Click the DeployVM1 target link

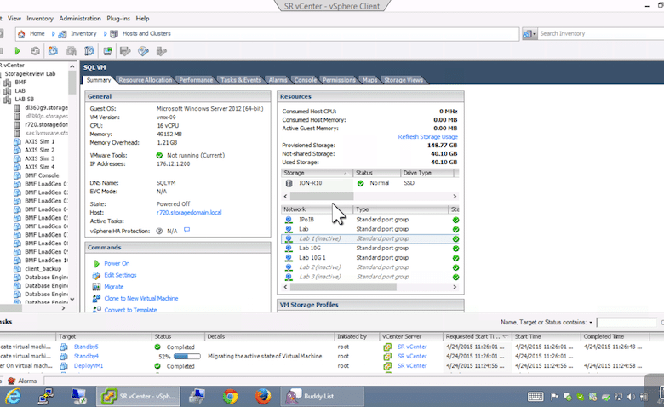(x=89, y=366)
